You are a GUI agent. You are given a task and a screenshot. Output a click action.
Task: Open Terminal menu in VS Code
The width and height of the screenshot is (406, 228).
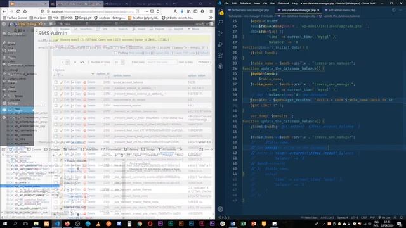(x=284, y=3)
